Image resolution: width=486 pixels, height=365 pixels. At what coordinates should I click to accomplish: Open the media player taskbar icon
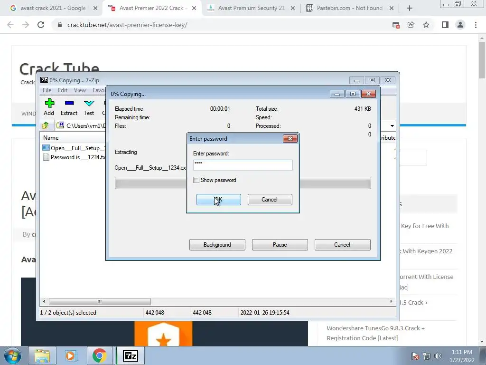point(71,356)
